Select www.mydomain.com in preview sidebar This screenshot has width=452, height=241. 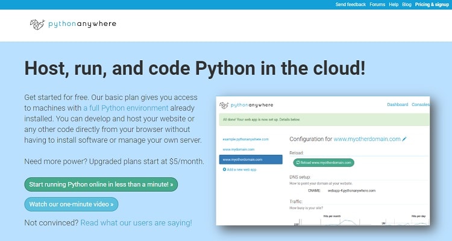(x=239, y=149)
